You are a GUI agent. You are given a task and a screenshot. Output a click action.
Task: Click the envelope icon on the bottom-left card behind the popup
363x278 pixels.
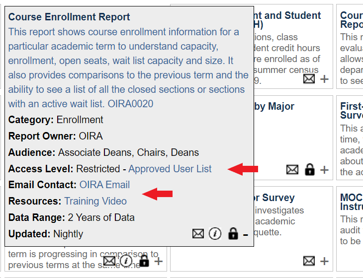point(109,261)
